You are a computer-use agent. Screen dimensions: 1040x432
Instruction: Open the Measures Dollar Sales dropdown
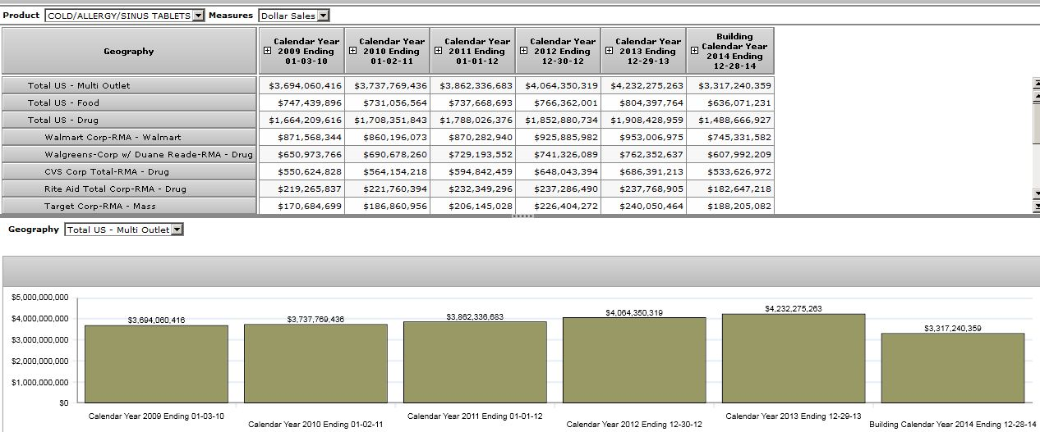(323, 16)
